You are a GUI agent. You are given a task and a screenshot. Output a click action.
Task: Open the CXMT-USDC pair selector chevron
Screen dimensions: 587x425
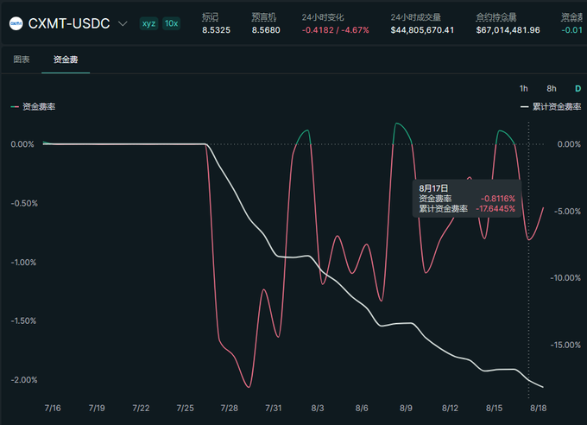tap(123, 24)
